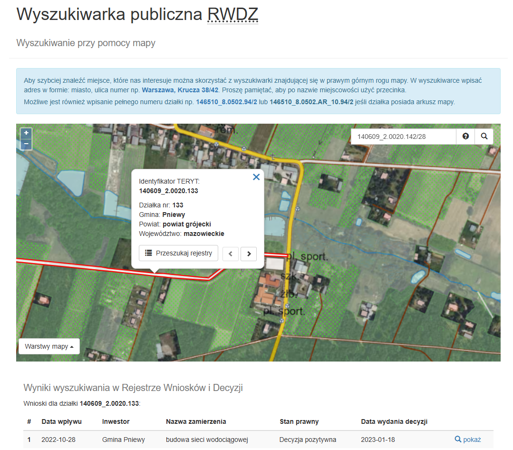Close the parcel identification popup

tap(256, 176)
